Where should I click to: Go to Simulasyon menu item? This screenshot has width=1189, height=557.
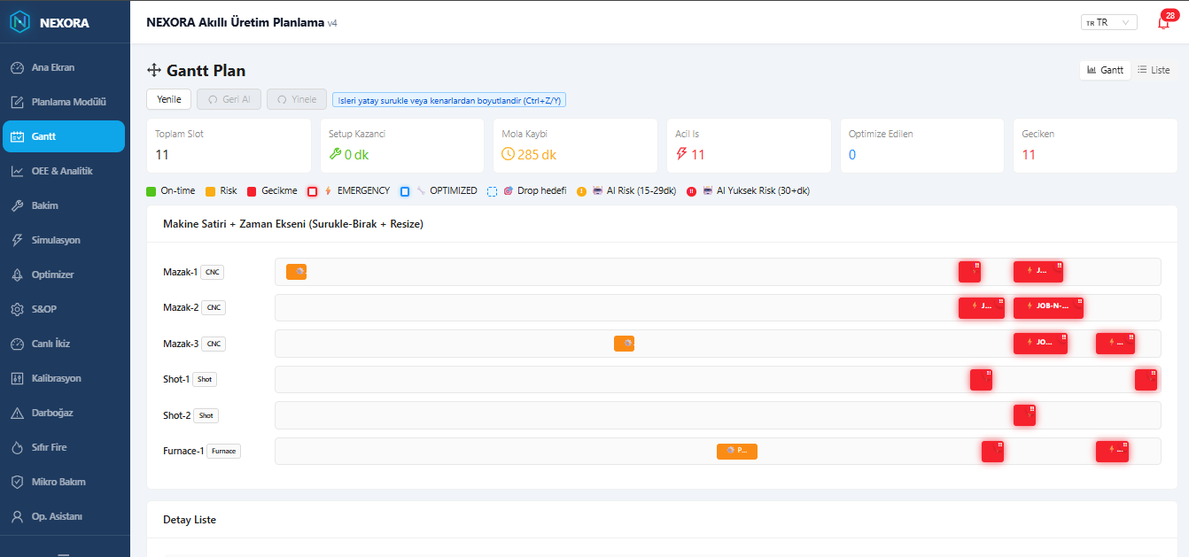65,240
